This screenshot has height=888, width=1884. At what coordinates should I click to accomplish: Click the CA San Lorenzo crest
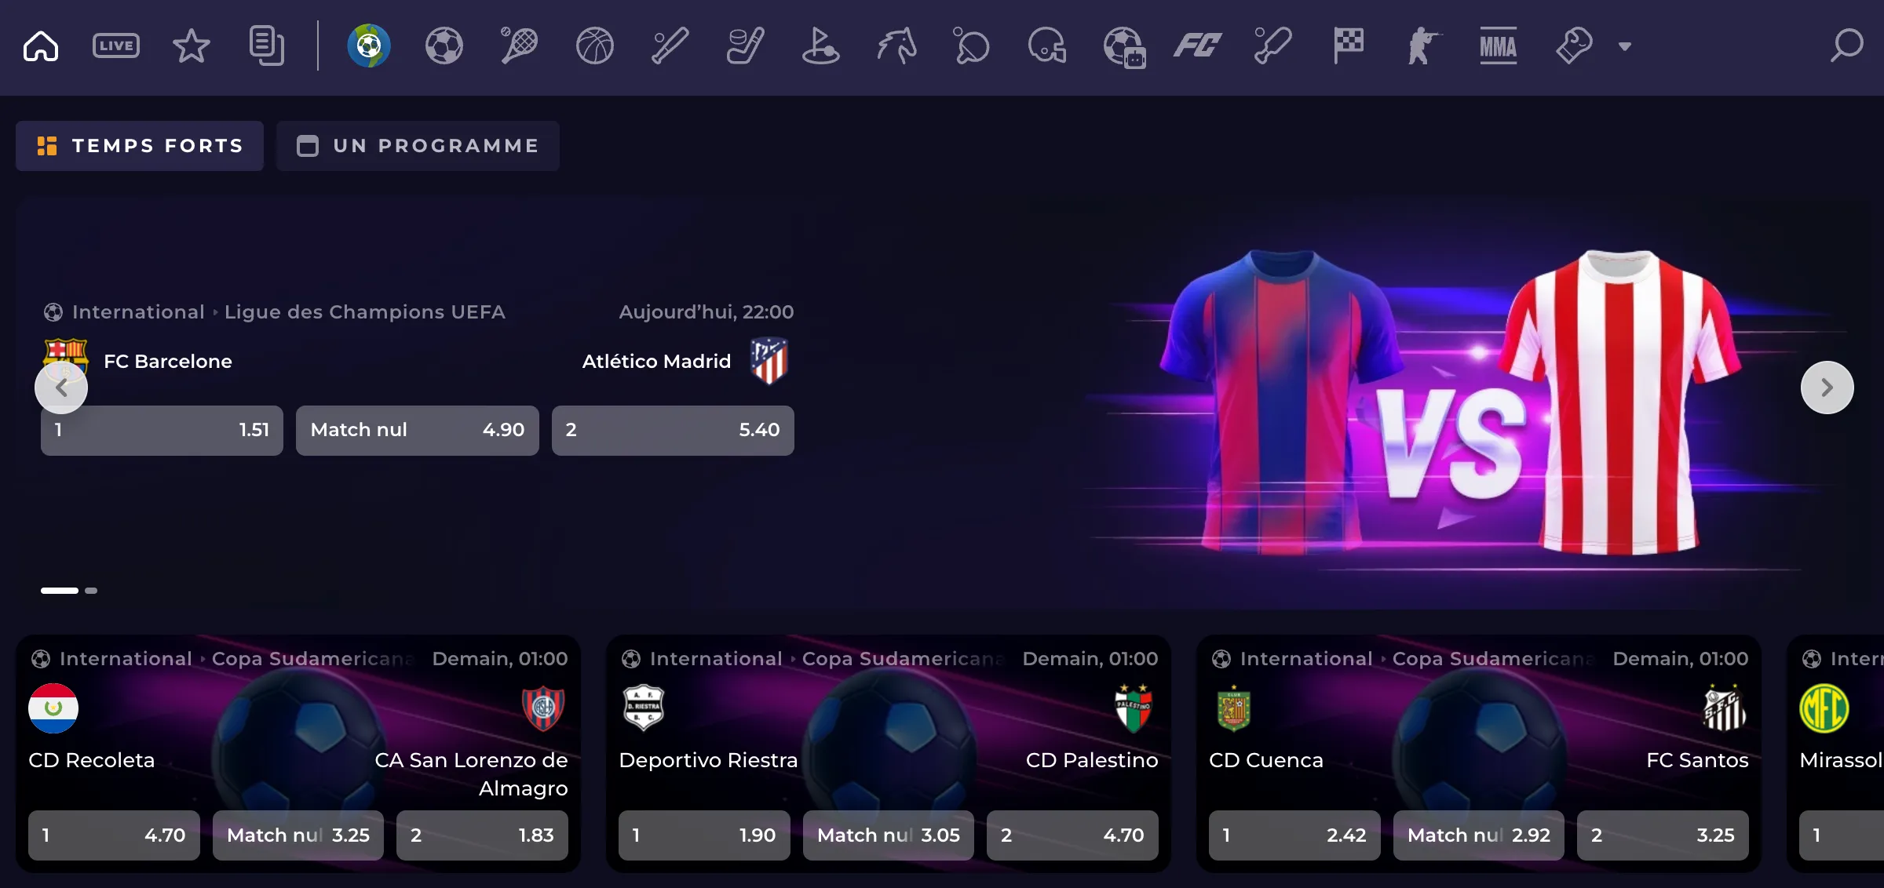pyautogui.click(x=543, y=708)
